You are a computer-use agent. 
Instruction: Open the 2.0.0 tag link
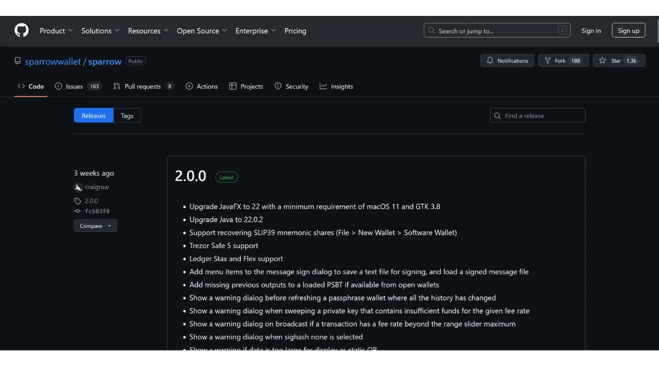click(x=91, y=201)
